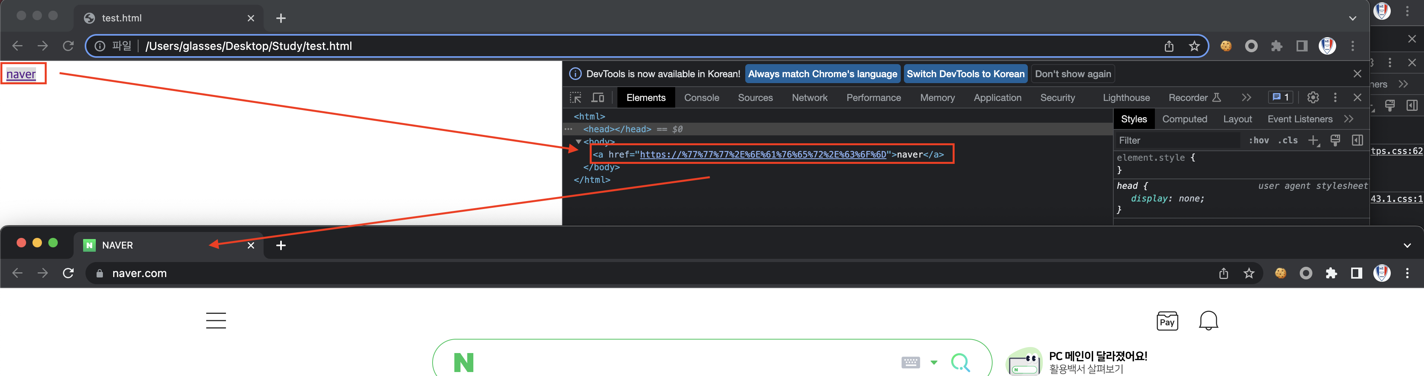Open DevTools settings gear

tap(1313, 97)
